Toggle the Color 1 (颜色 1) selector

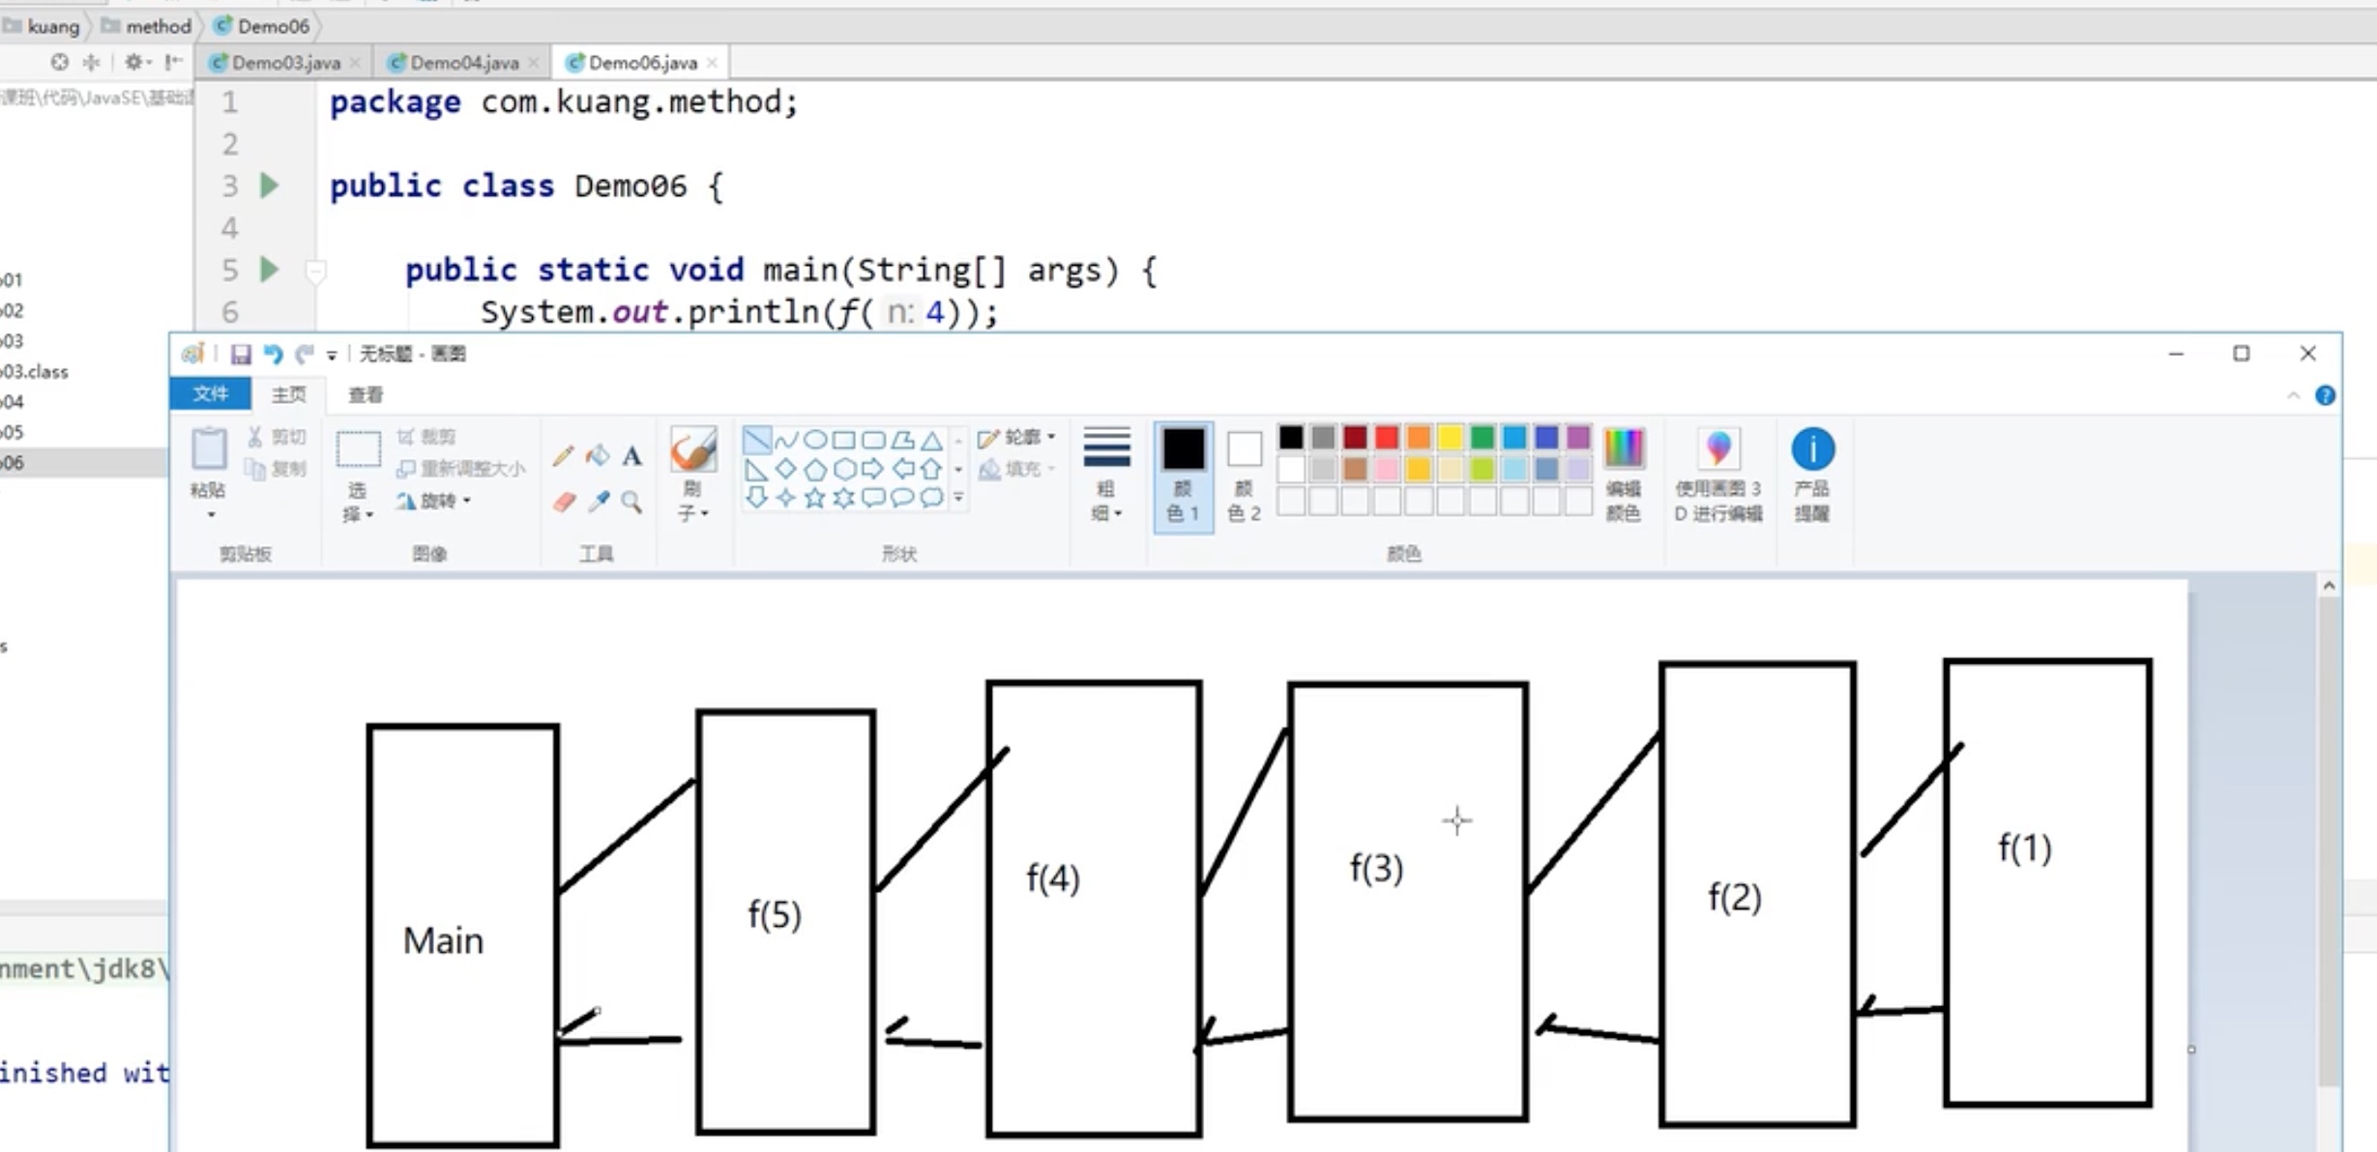1183,475
